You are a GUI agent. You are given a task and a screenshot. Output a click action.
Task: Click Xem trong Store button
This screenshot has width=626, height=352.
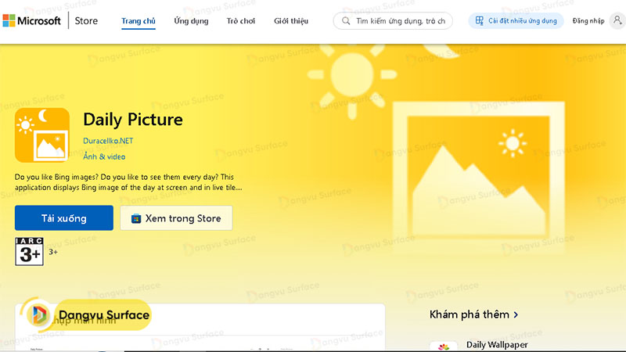pos(176,218)
